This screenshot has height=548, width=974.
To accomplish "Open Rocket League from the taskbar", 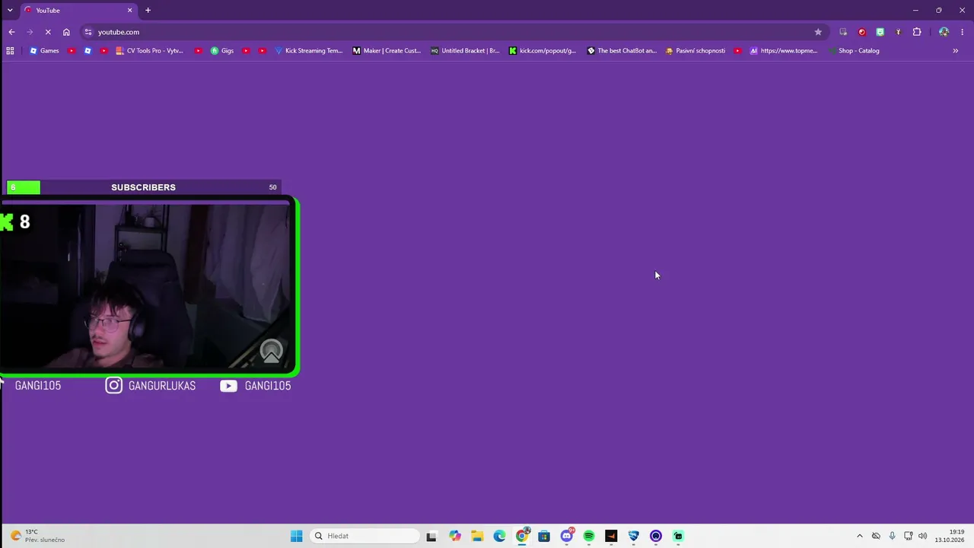I will tap(634, 536).
